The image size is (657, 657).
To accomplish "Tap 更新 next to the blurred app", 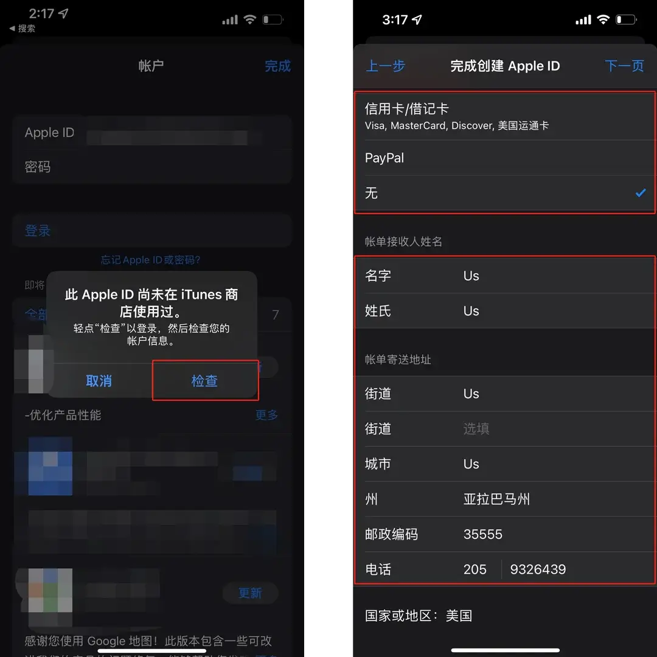I will click(x=250, y=593).
